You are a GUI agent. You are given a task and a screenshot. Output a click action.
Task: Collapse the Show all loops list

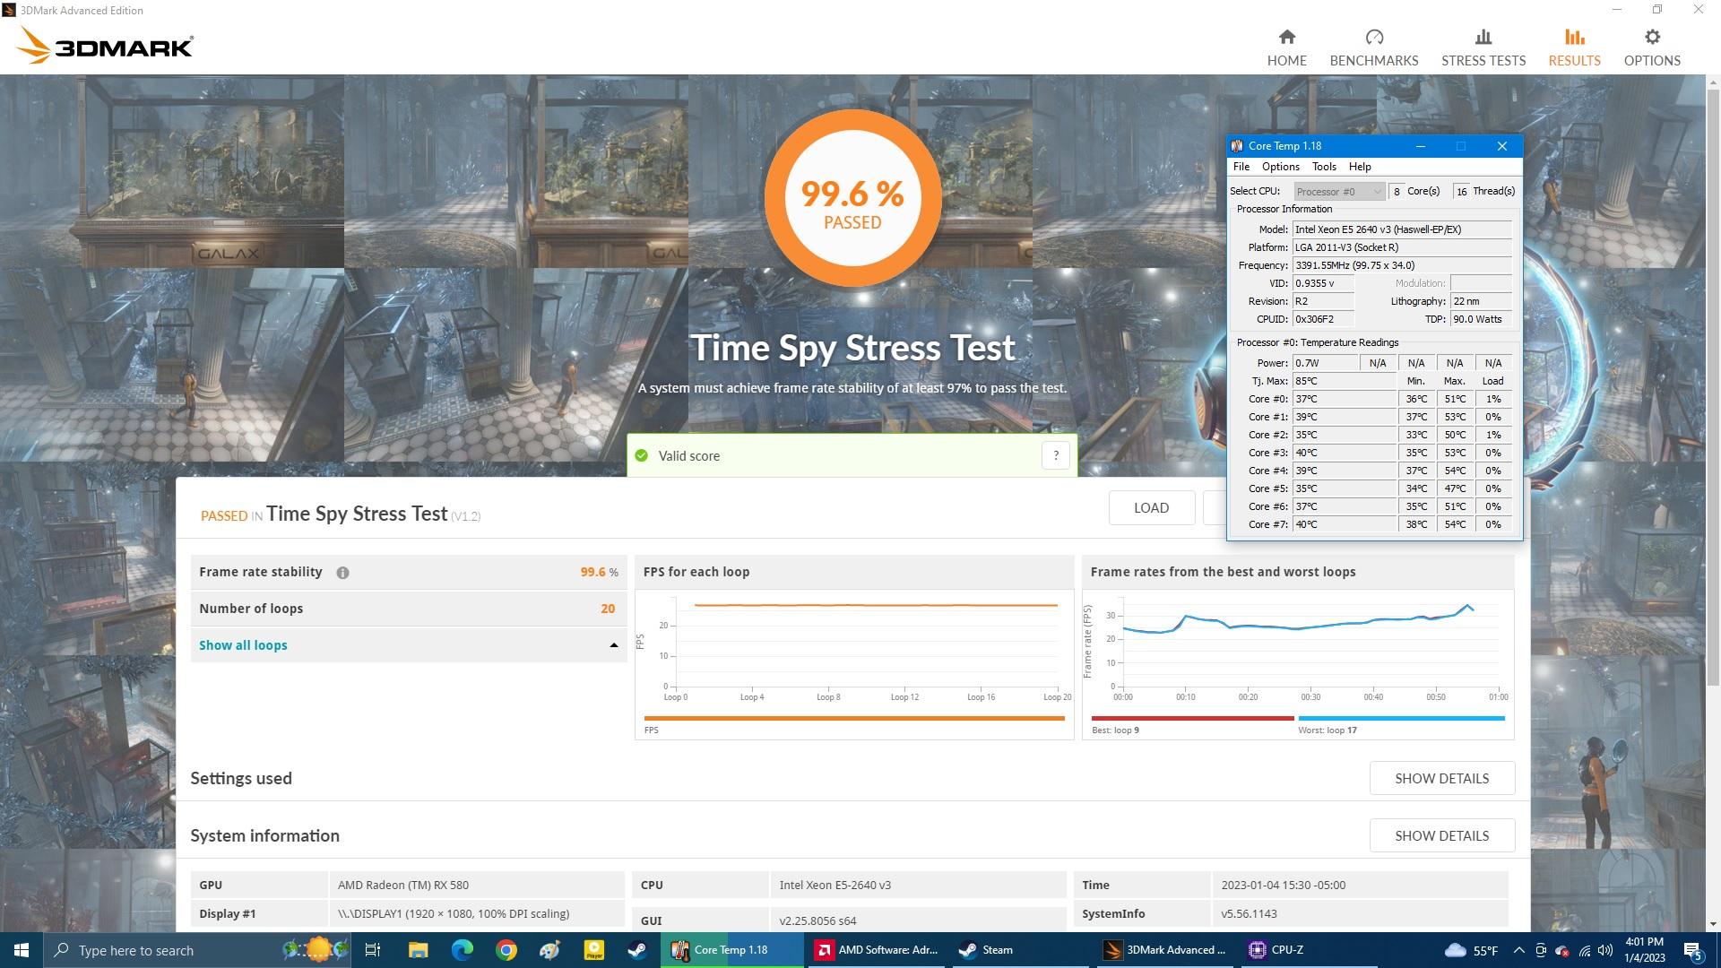click(x=408, y=645)
